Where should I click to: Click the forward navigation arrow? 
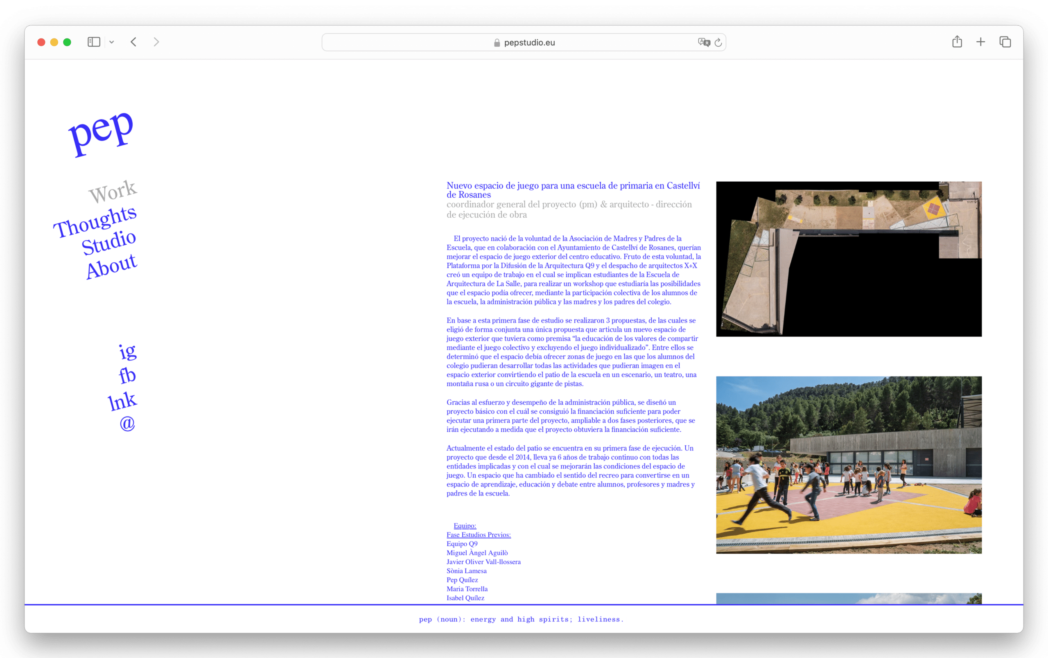(156, 42)
